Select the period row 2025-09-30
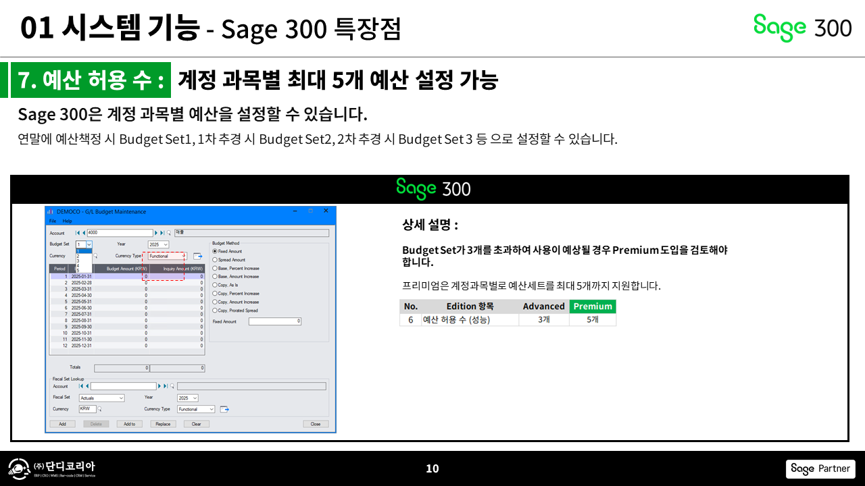 tap(127, 327)
